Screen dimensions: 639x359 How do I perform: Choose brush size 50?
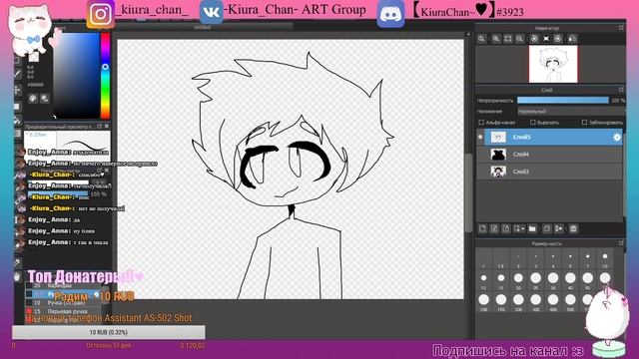click(x=588, y=281)
